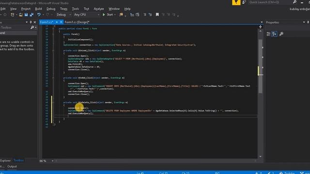Image resolution: width=310 pixels, height=174 pixels.
Task: Click the Increase Indent toolbar icon
Action: tap(150, 14)
